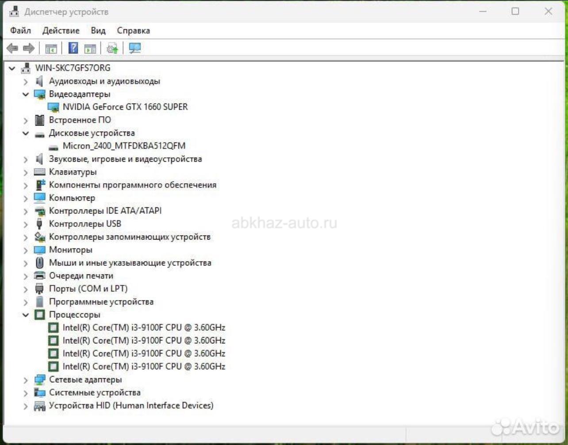Click the Порты (COM и LPT) icon
568x445 pixels.
pyautogui.click(x=40, y=289)
